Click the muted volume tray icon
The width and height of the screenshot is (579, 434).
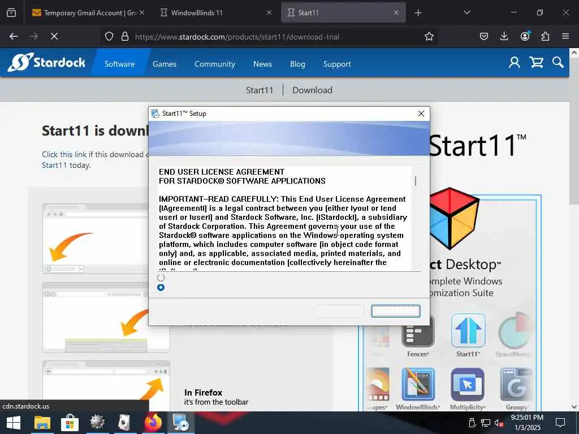point(499,423)
